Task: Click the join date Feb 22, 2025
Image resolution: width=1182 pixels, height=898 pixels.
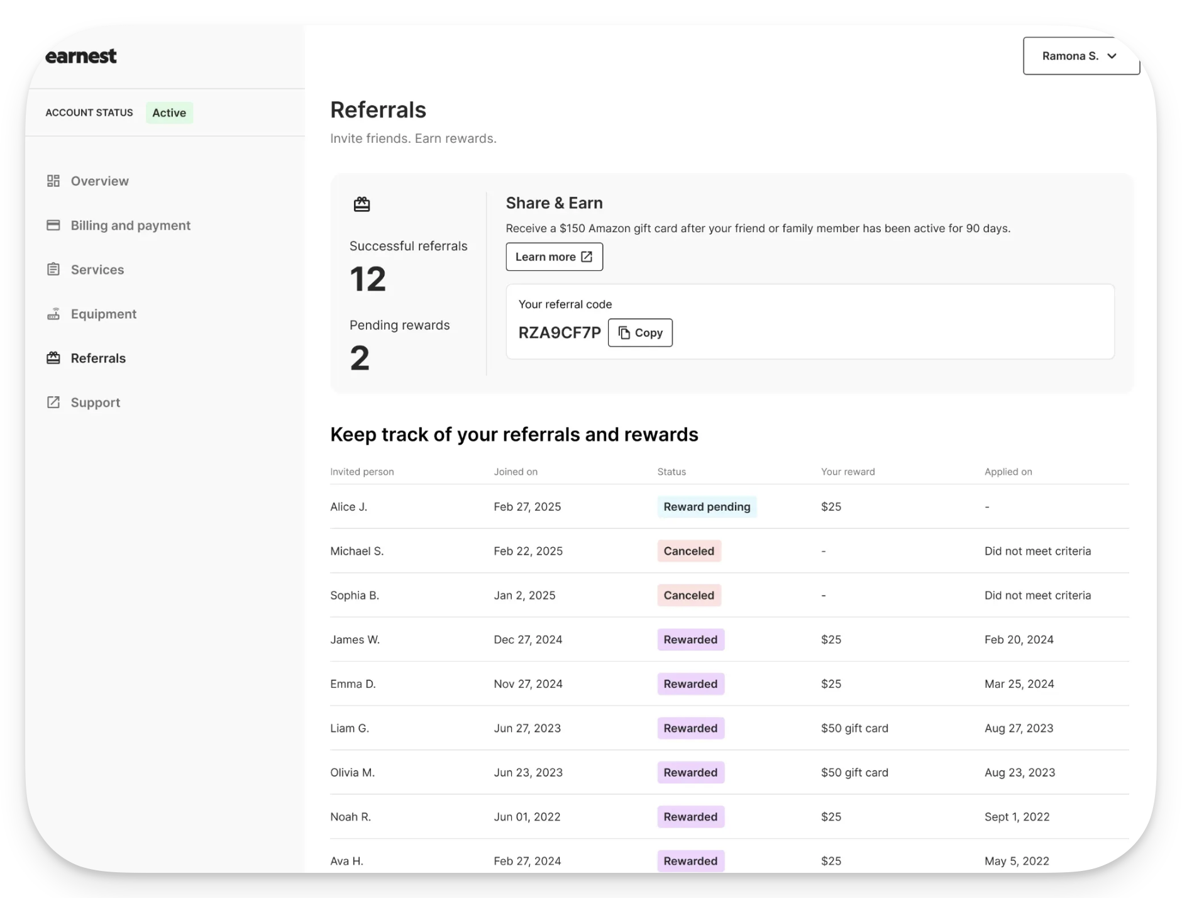Action: 528,551
